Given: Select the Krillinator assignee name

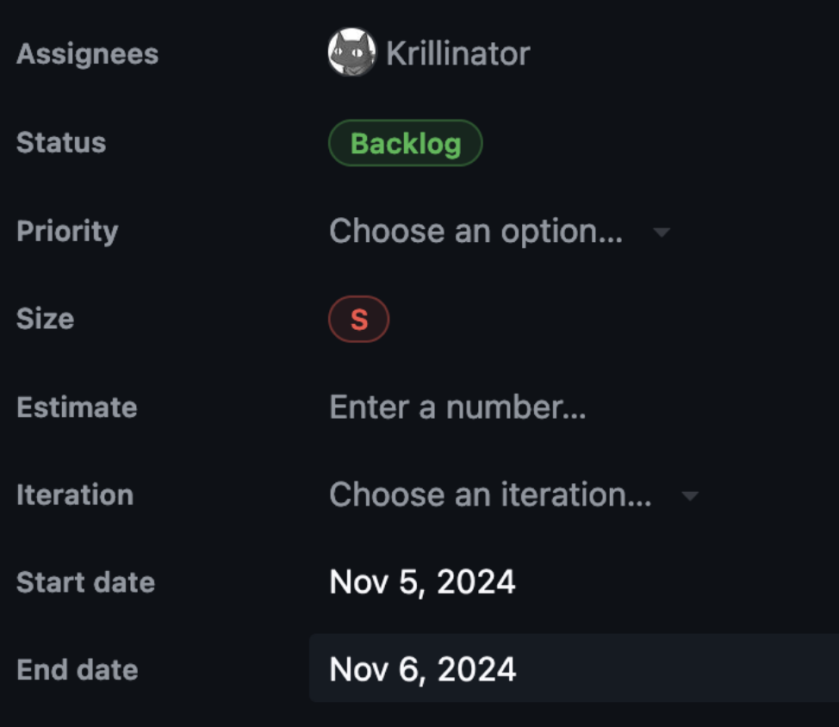Looking at the screenshot, I should (457, 53).
